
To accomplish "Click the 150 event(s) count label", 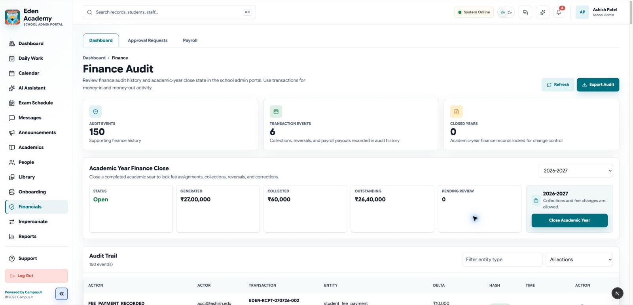I will click(101, 264).
